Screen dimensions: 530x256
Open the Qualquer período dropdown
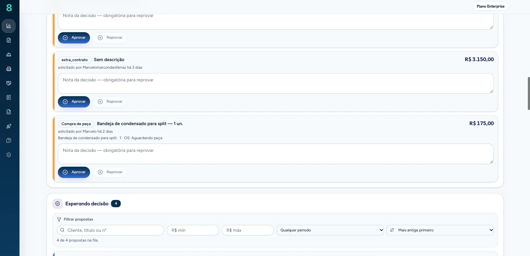(x=330, y=230)
